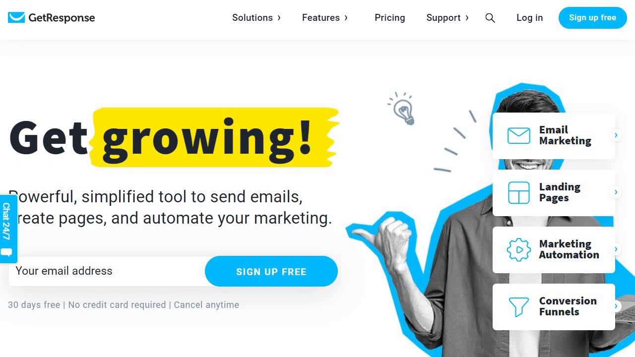635x357 pixels.
Task: Click the arrow beside Email Marketing card
Action: (616, 135)
